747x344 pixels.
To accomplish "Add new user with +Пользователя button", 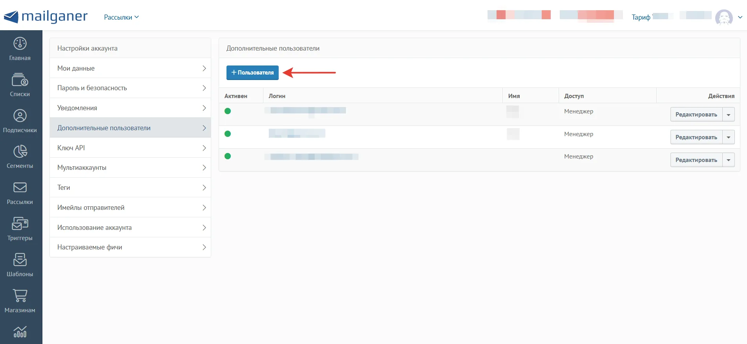I will tap(252, 73).
